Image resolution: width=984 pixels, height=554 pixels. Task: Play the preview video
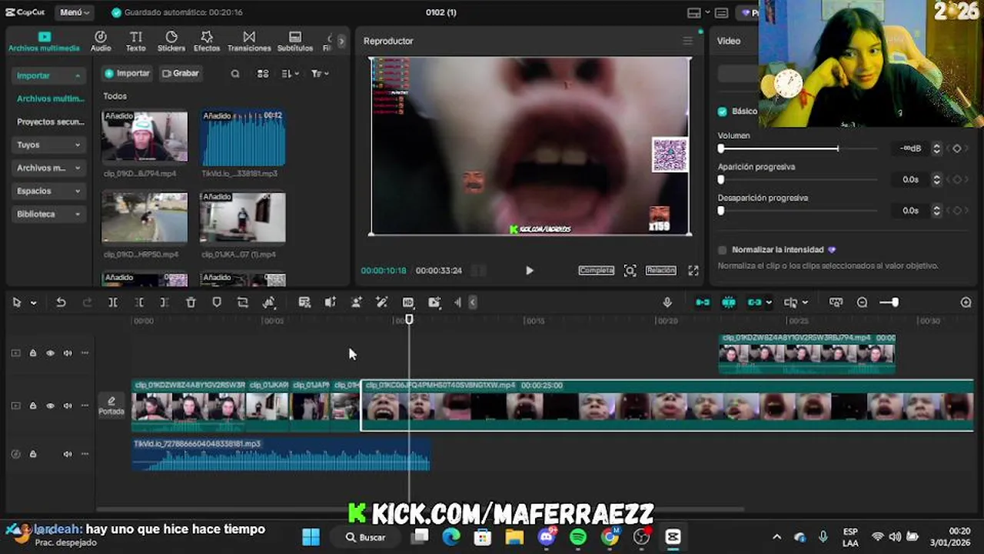(x=529, y=271)
